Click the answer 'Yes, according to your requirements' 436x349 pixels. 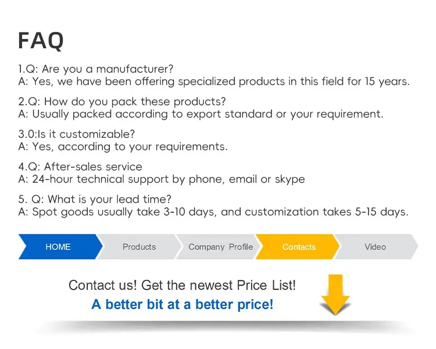point(123,147)
